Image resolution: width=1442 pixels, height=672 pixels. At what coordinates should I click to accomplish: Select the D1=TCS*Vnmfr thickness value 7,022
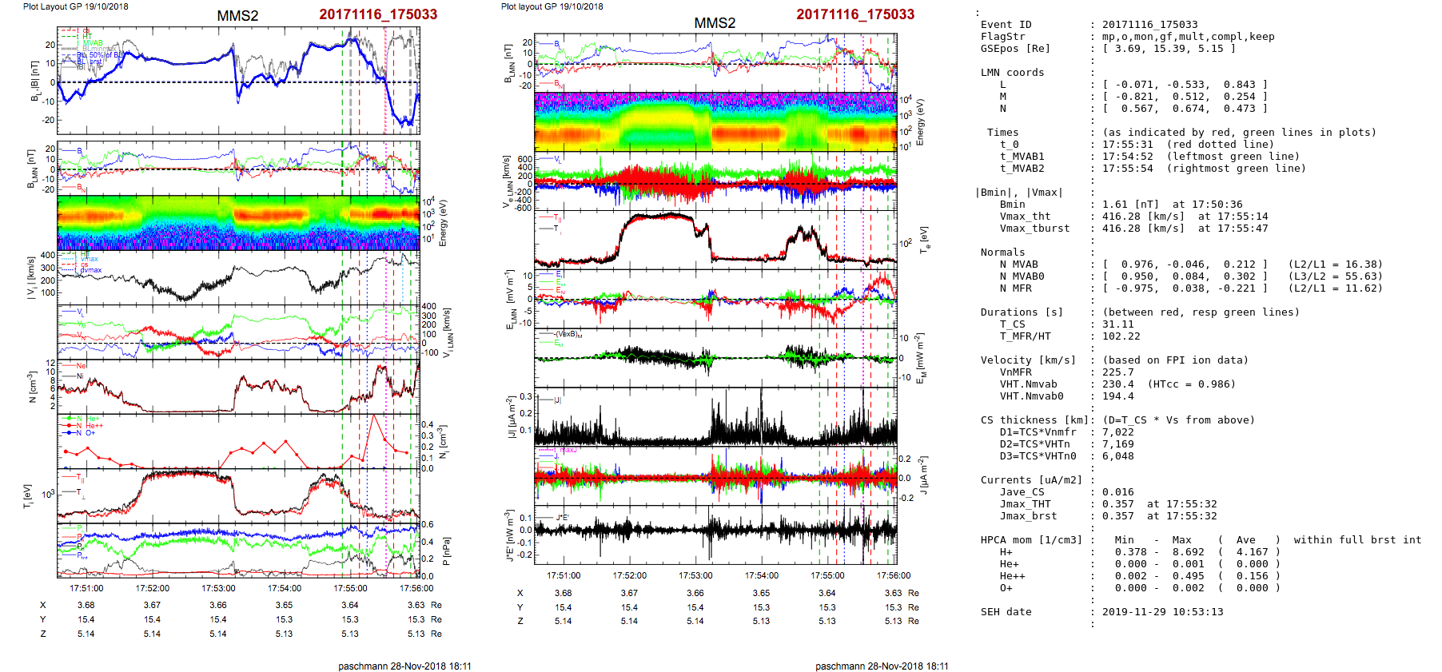[x=1118, y=432]
